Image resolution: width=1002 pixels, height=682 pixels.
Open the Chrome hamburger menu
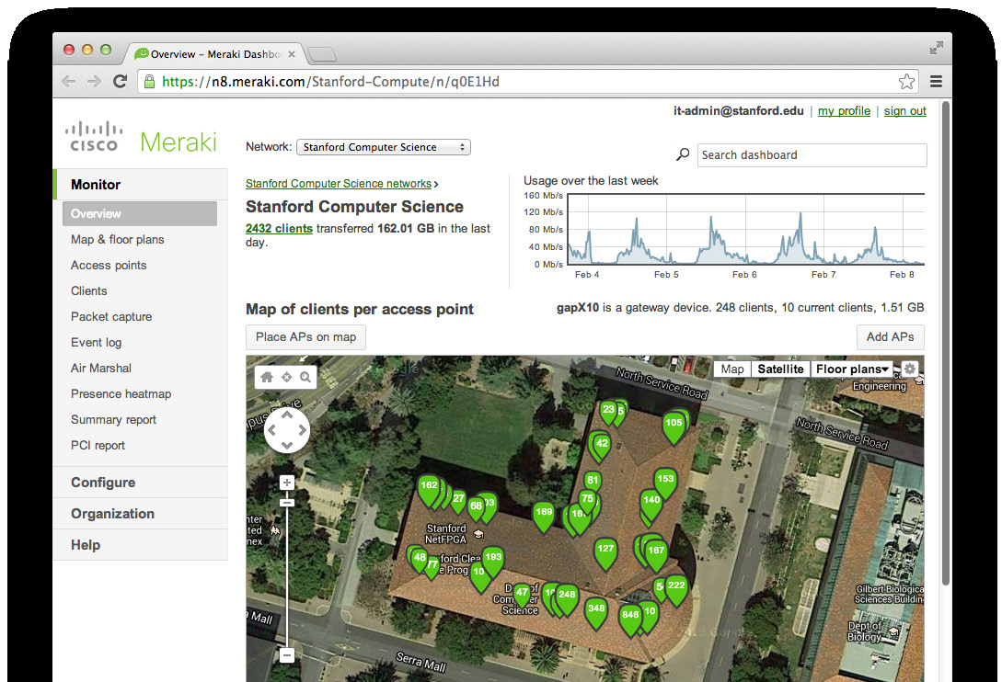click(x=936, y=82)
